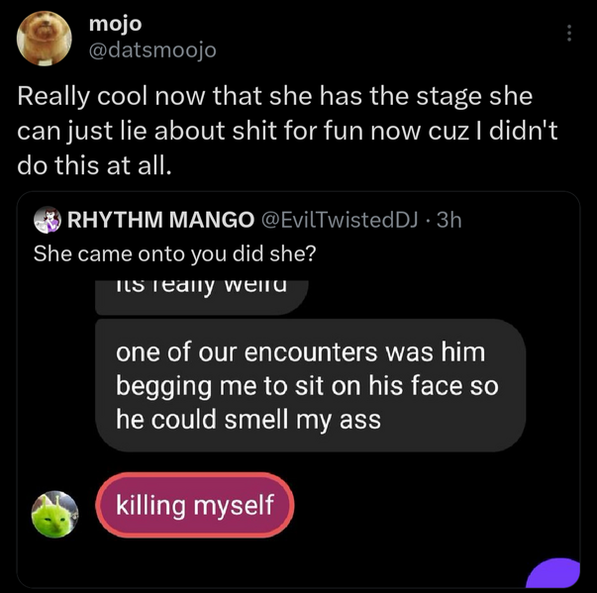The height and width of the screenshot is (593, 597).
Task: Open the @datsmoojo handle link
Action: tap(151, 49)
